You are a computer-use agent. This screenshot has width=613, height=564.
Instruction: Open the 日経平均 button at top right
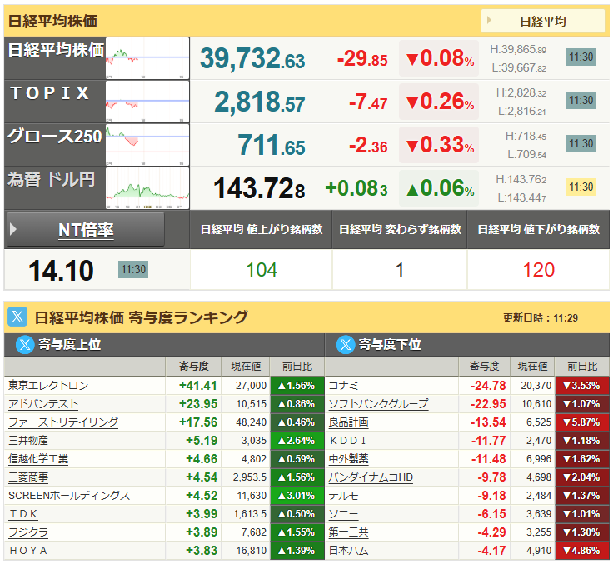click(x=543, y=21)
